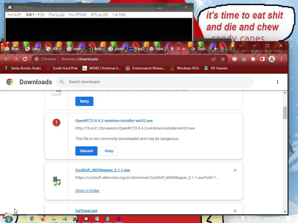Show hidden system tray icons

[236, 219]
